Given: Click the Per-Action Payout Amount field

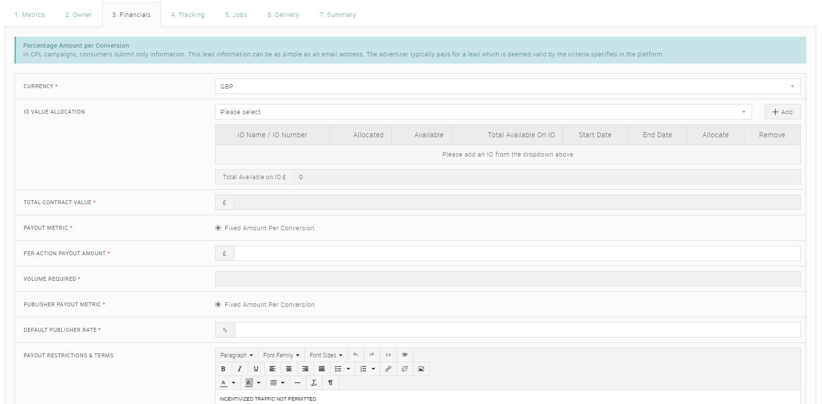Looking at the screenshot, I should coord(517,254).
